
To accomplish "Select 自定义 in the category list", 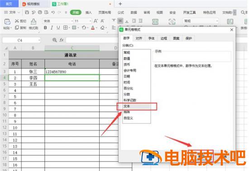I will [137, 118].
